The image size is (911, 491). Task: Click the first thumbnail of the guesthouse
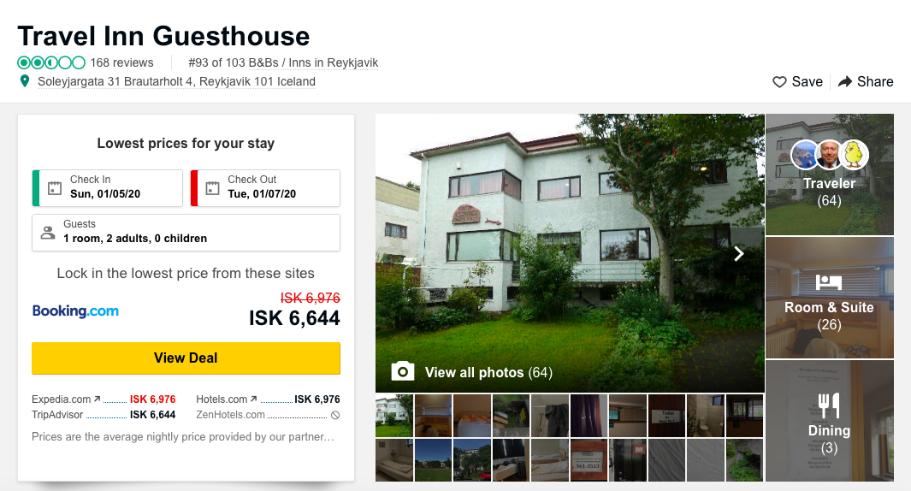(x=394, y=416)
